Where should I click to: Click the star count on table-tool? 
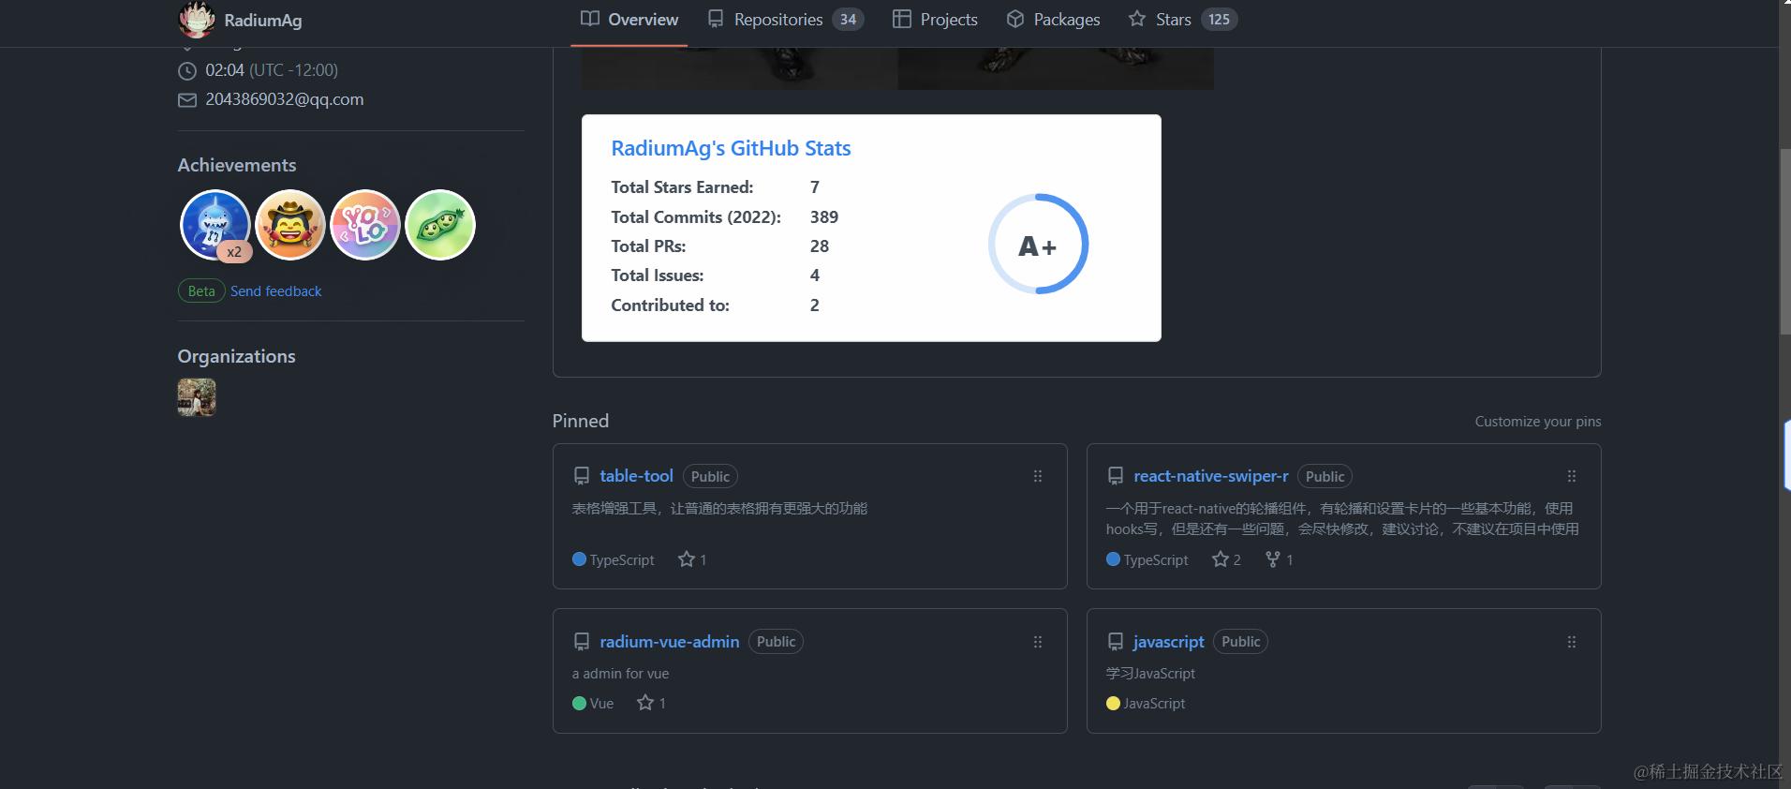[692, 559]
